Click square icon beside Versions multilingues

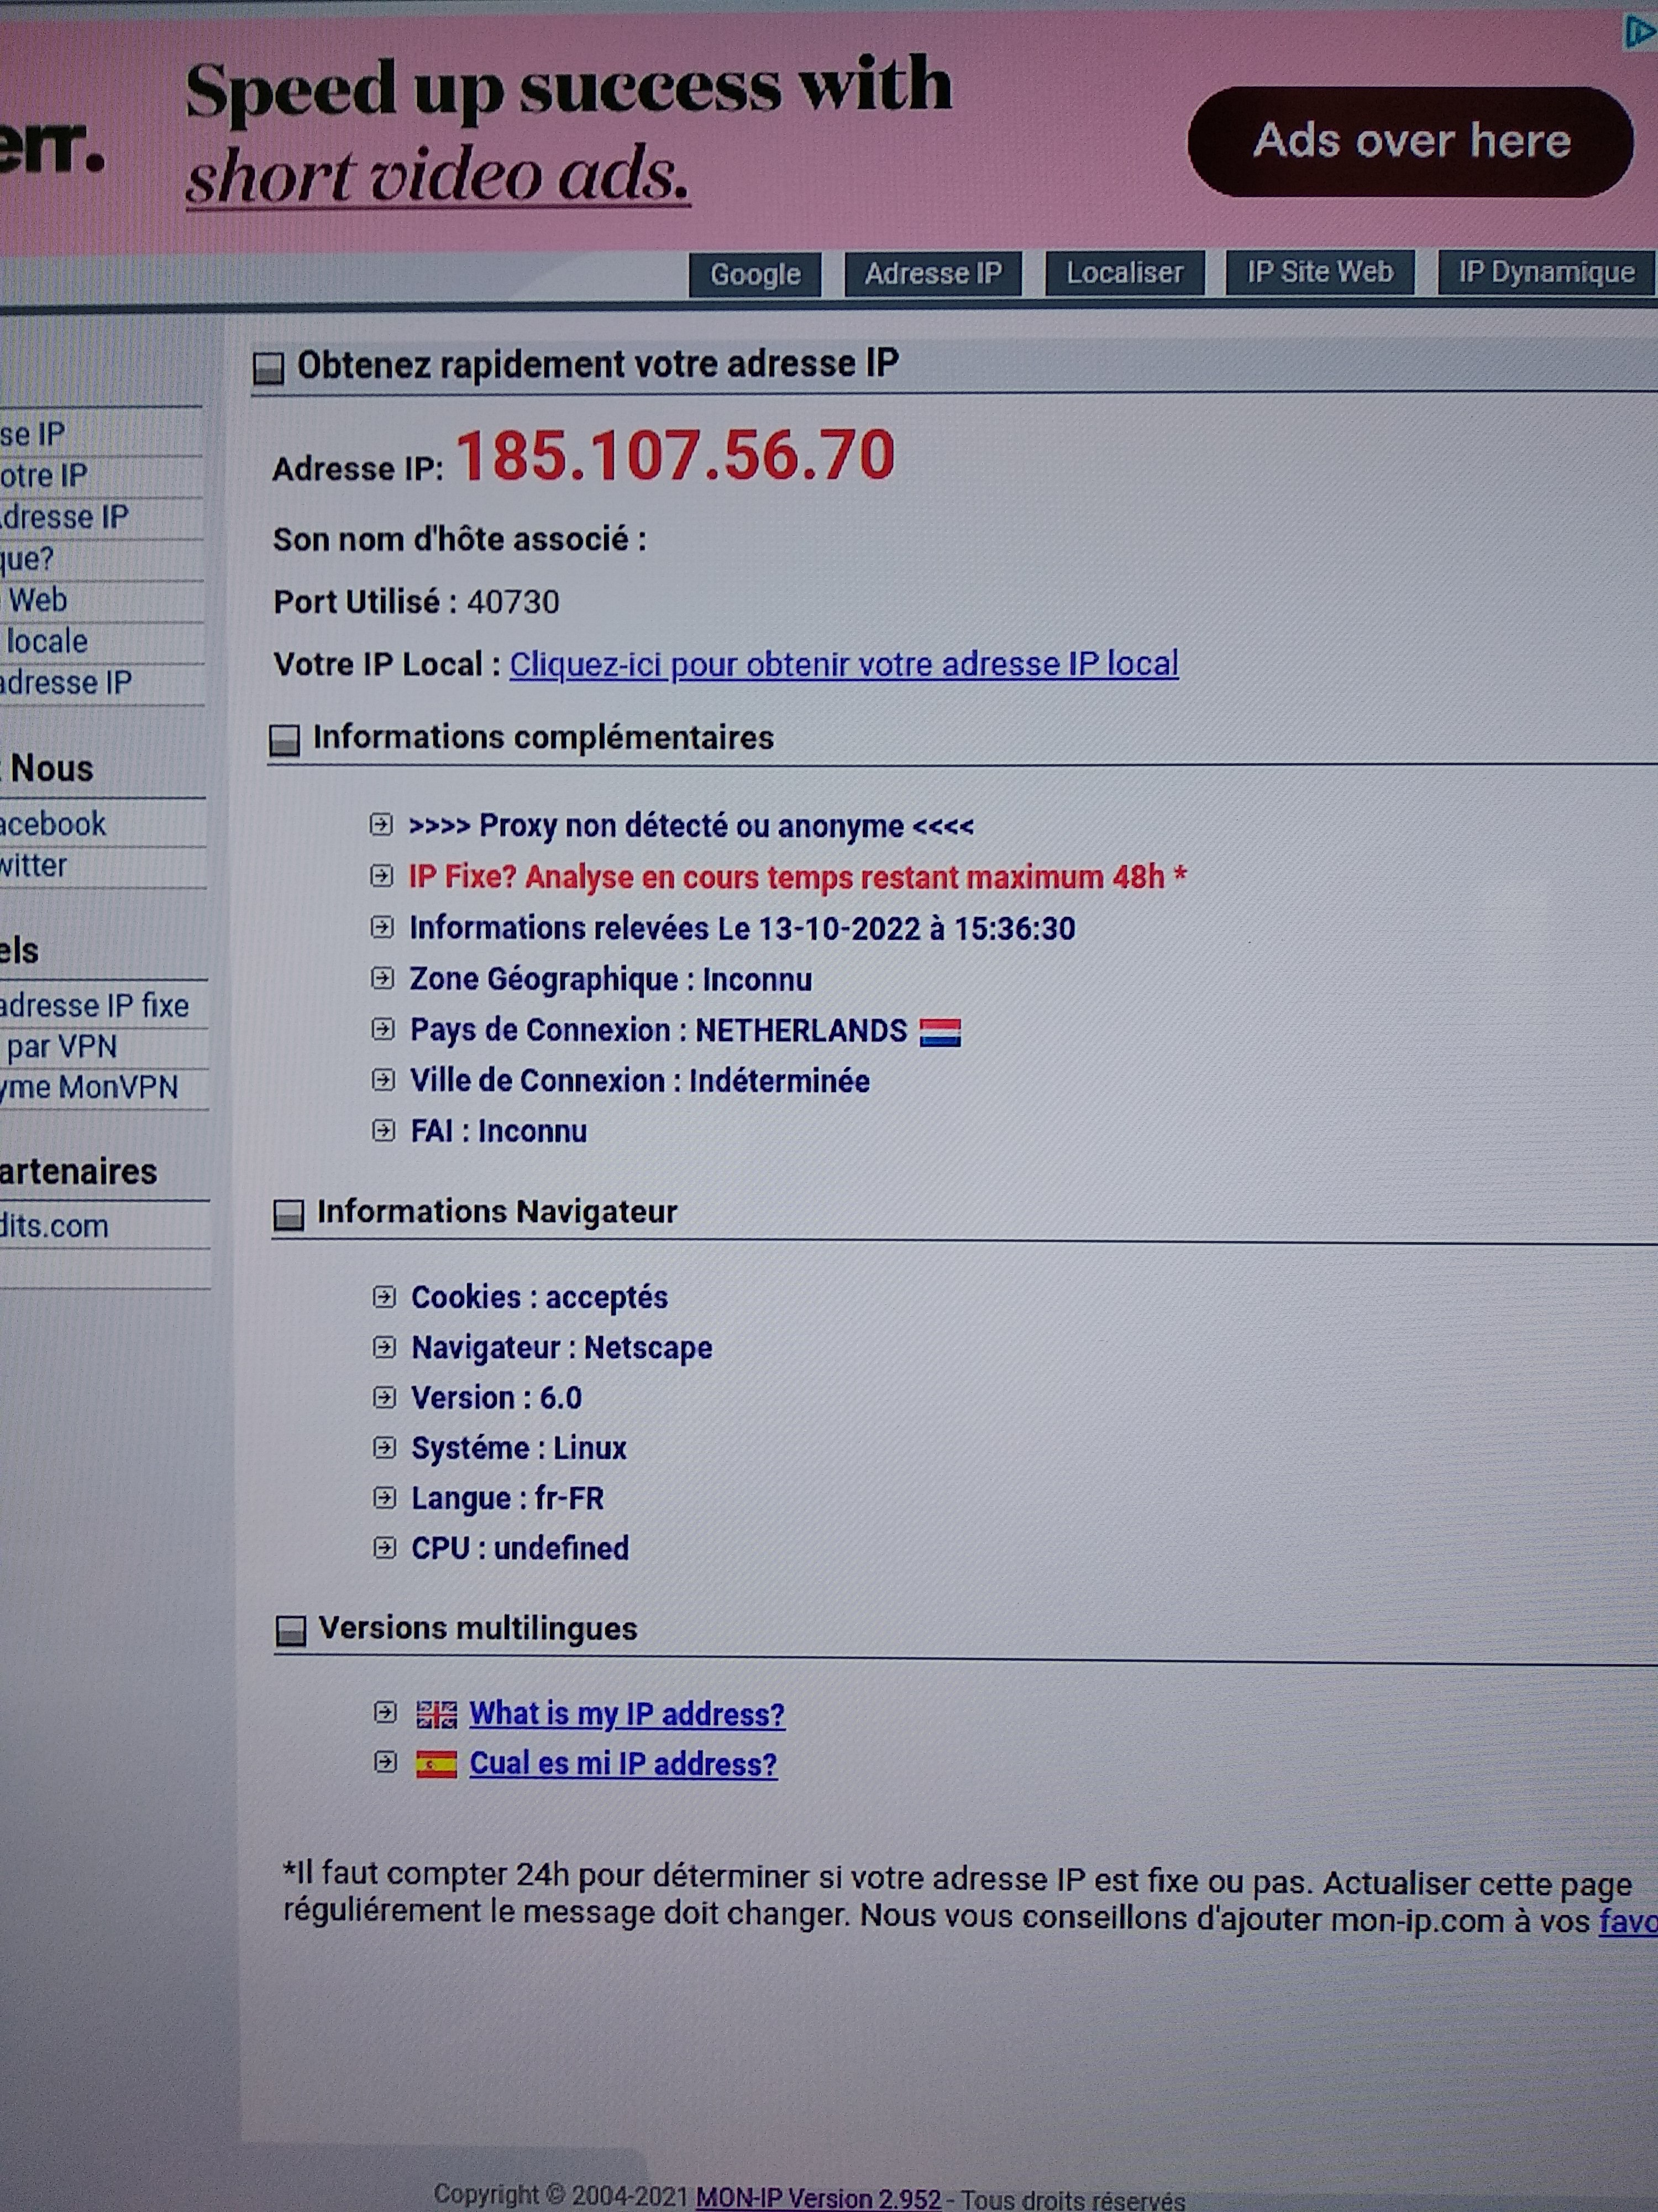click(x=291, y=1631)
